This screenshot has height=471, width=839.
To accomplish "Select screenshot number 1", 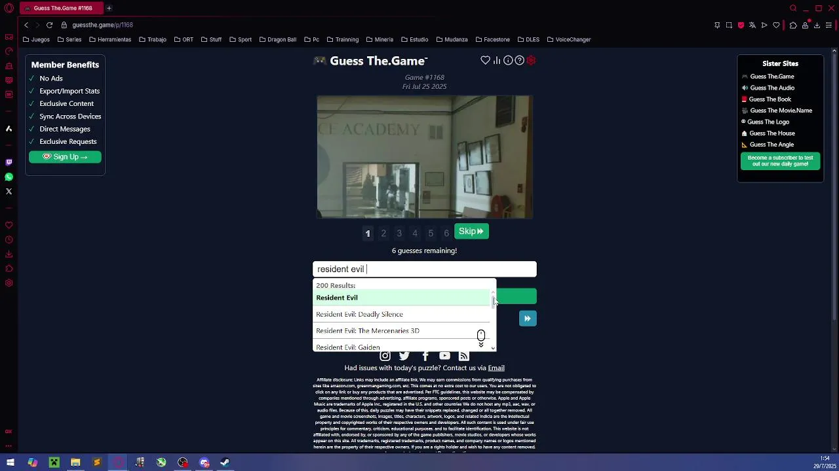I will [x=368, y=233].
